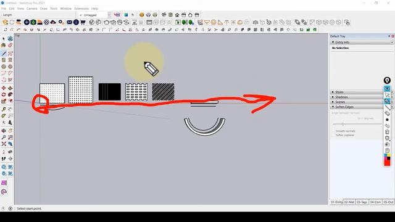Click the angle between normals slider
This screenshot has width=395, height=222.
tap(357, 124)
